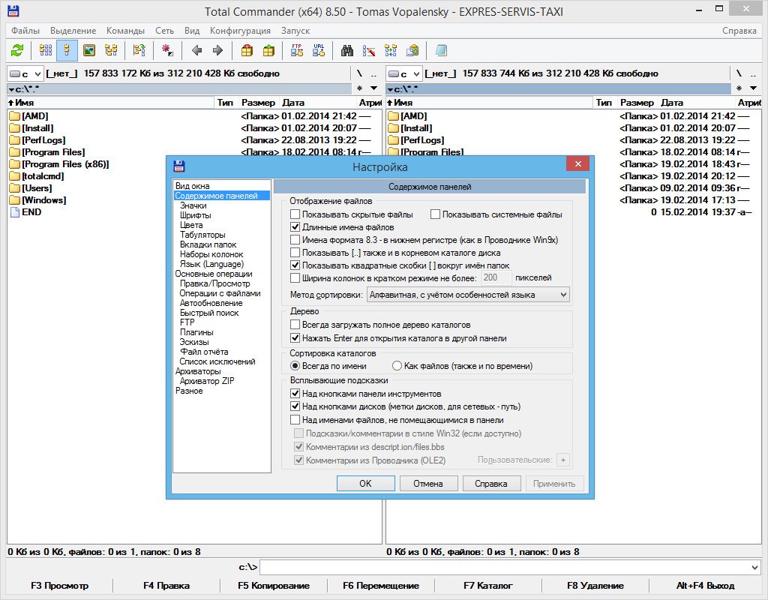This screenshot has height=600, width=768.
Task: Select the END file icon in left panel
Action: pyautogui.click(x=15, y=212)
